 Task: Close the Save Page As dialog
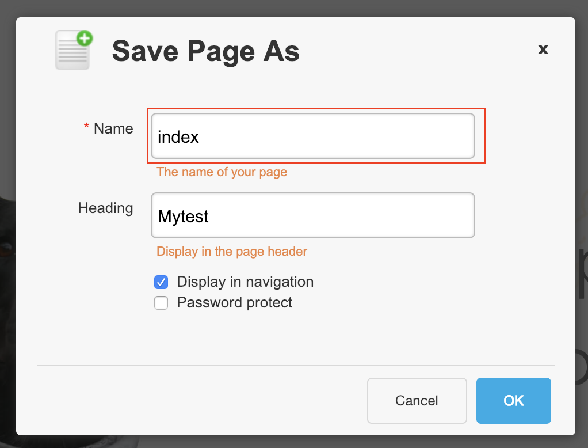(543, 50)
